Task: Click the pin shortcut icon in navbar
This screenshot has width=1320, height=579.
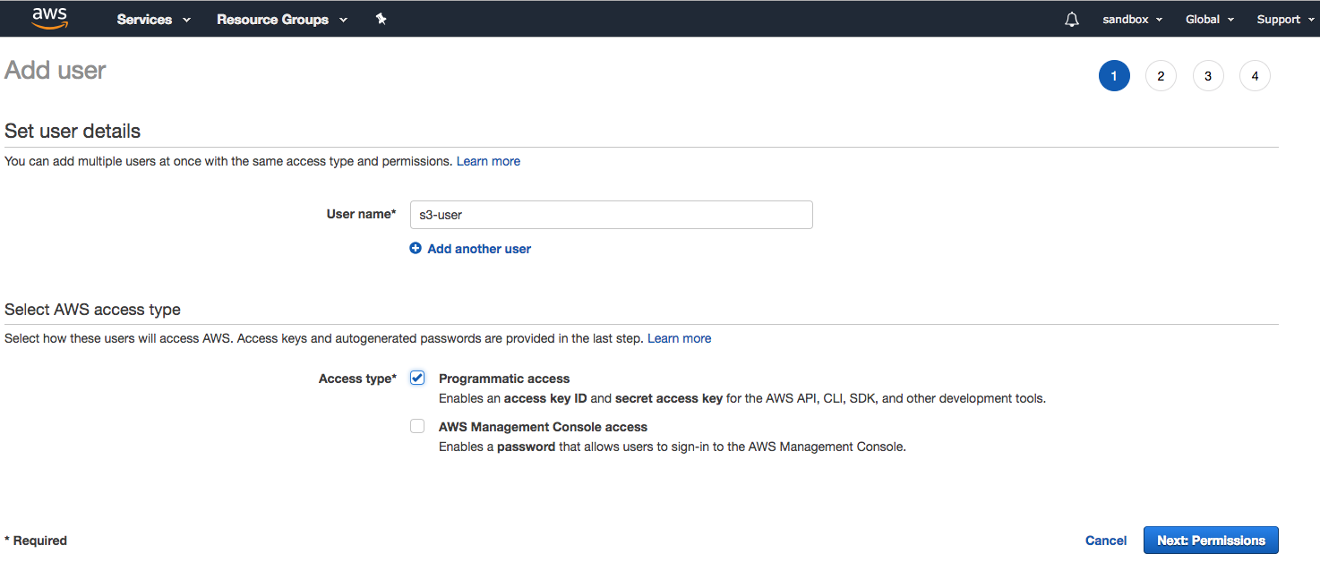Action: click(381, 19)
